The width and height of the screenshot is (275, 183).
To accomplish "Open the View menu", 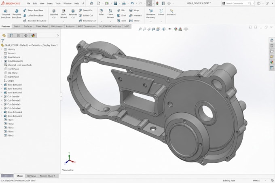I will (42, 3).
